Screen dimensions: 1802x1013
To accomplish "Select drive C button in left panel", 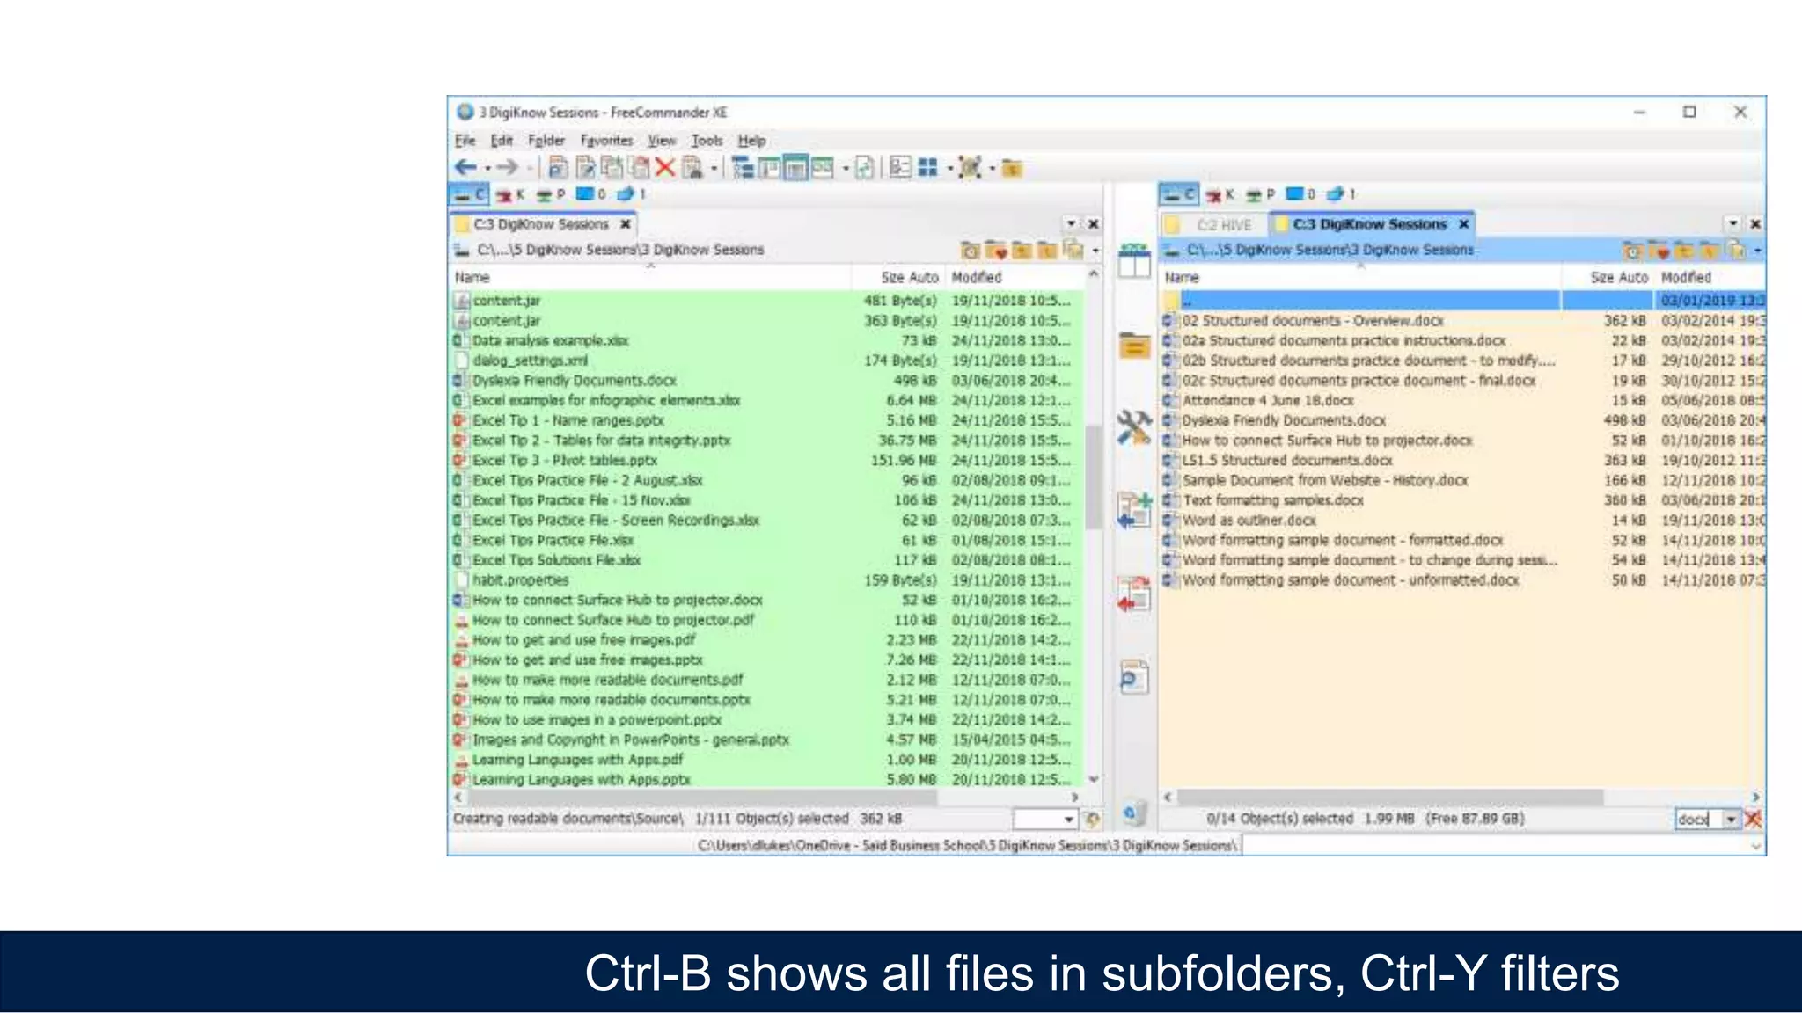I will pos(470,194).
